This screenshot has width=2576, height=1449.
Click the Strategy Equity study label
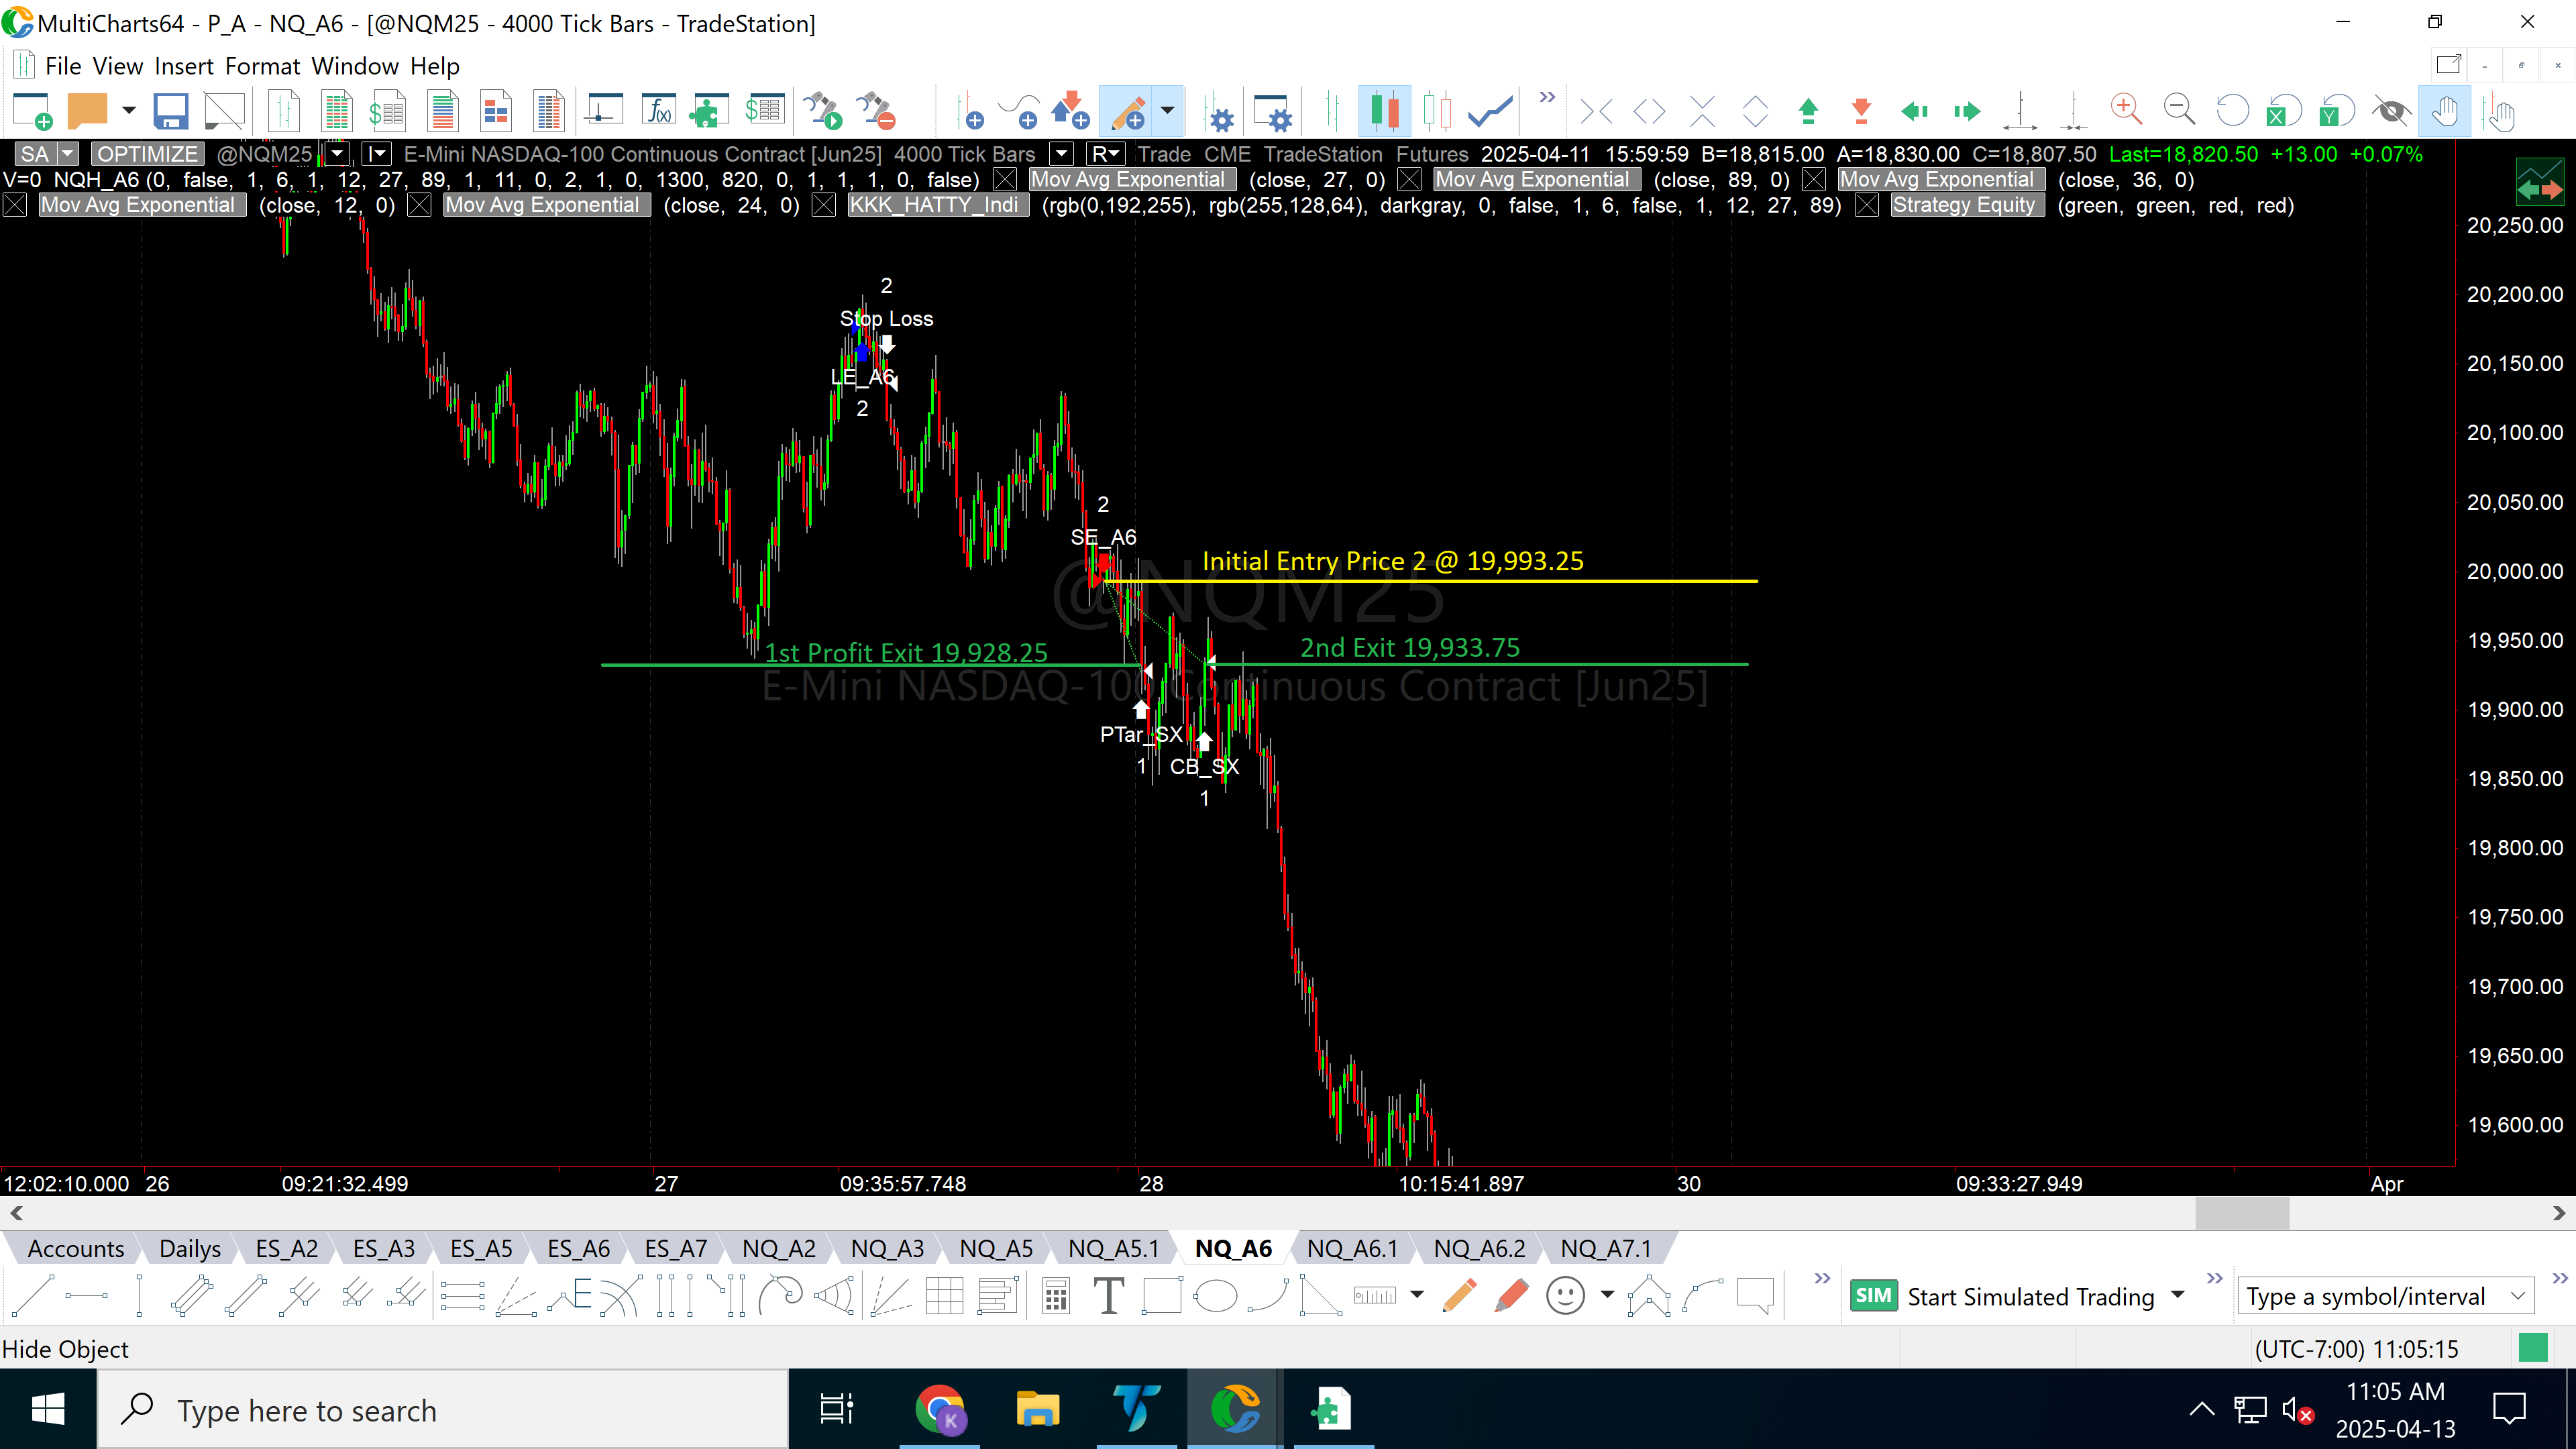[x=1967, y=205]
